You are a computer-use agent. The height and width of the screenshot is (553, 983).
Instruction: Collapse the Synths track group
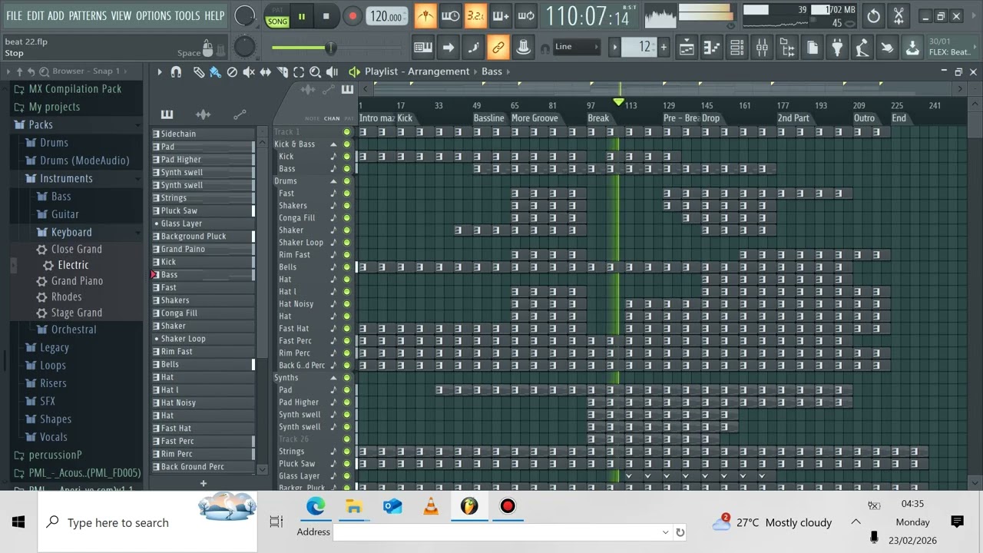[x=333, y=378]
